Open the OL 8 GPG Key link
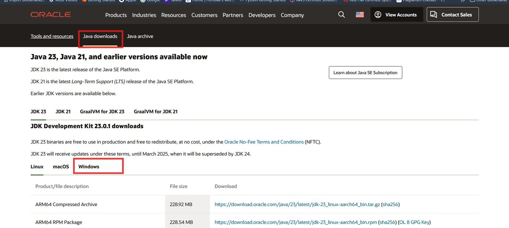The width and height of the screenshot is (509, 228). [414, 222]
